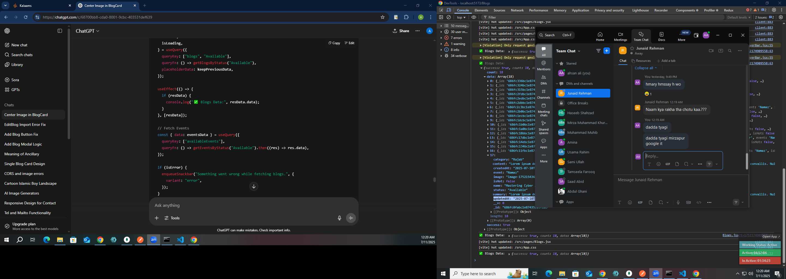Open Meetings in Zoom top bar
Image resolution: width=786 pixels, height=279 pixels.
click(x=620, y=36)
